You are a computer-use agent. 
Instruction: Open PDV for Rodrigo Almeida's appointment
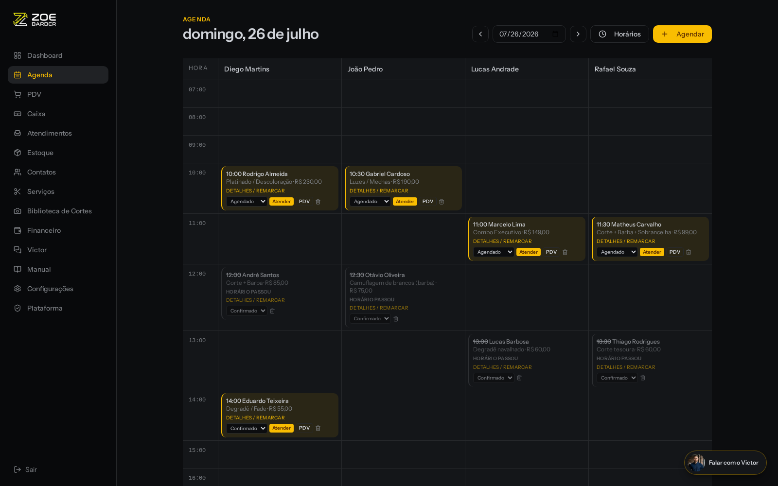304,202
